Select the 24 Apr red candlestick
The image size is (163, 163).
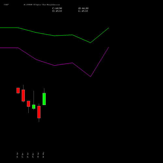tap(18, 91)
